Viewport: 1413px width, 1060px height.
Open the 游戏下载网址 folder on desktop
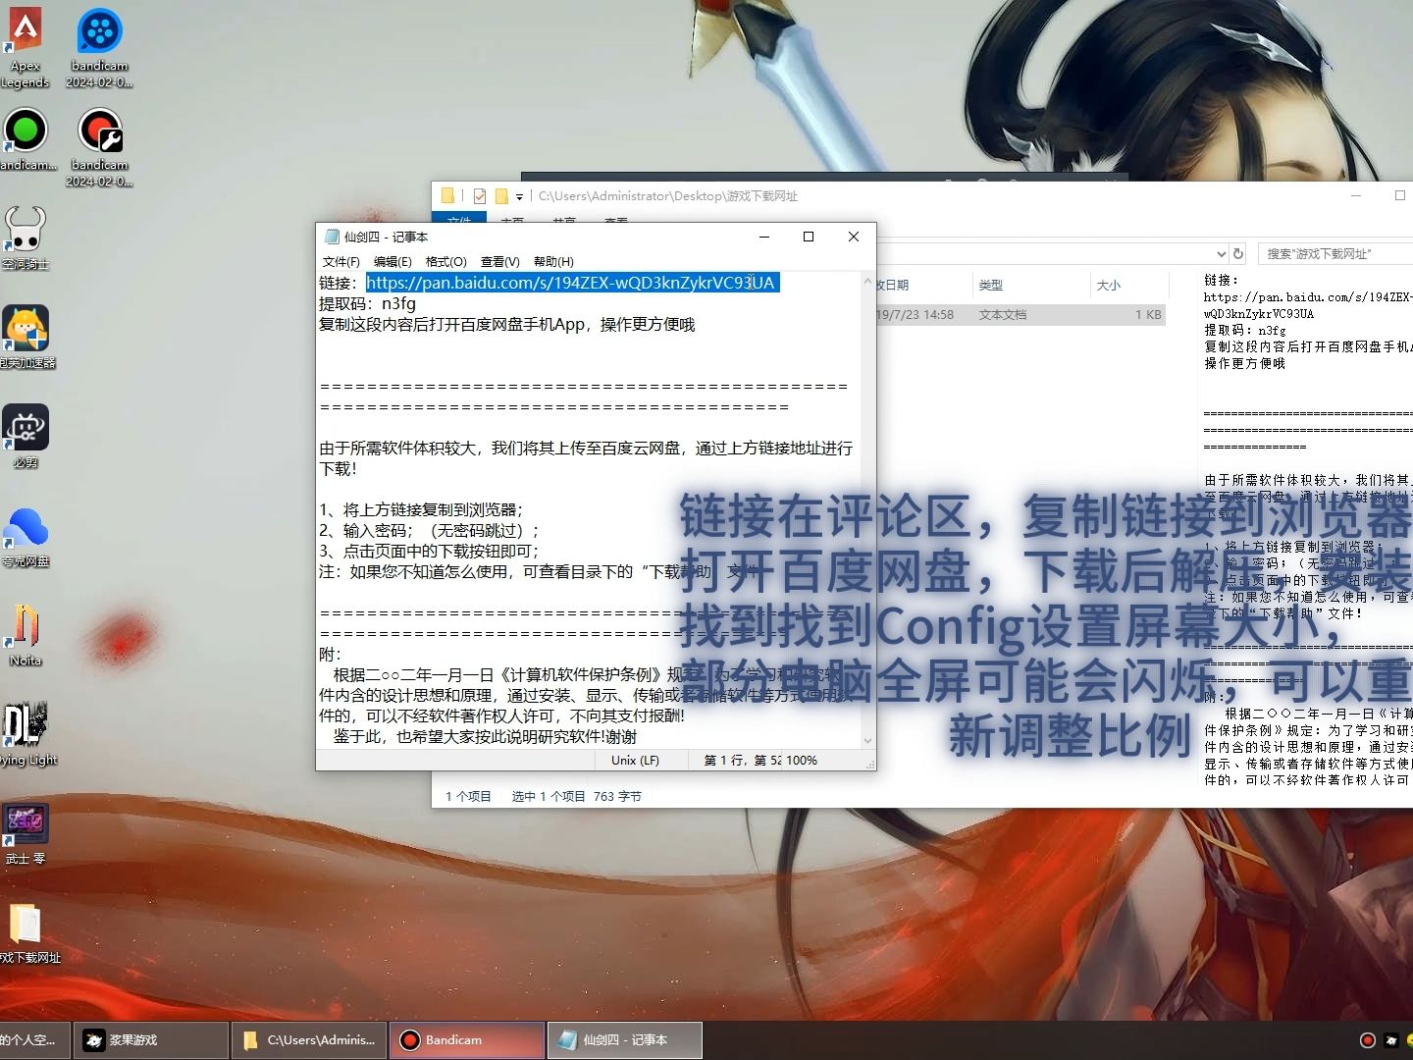click(x=27, y=932)
